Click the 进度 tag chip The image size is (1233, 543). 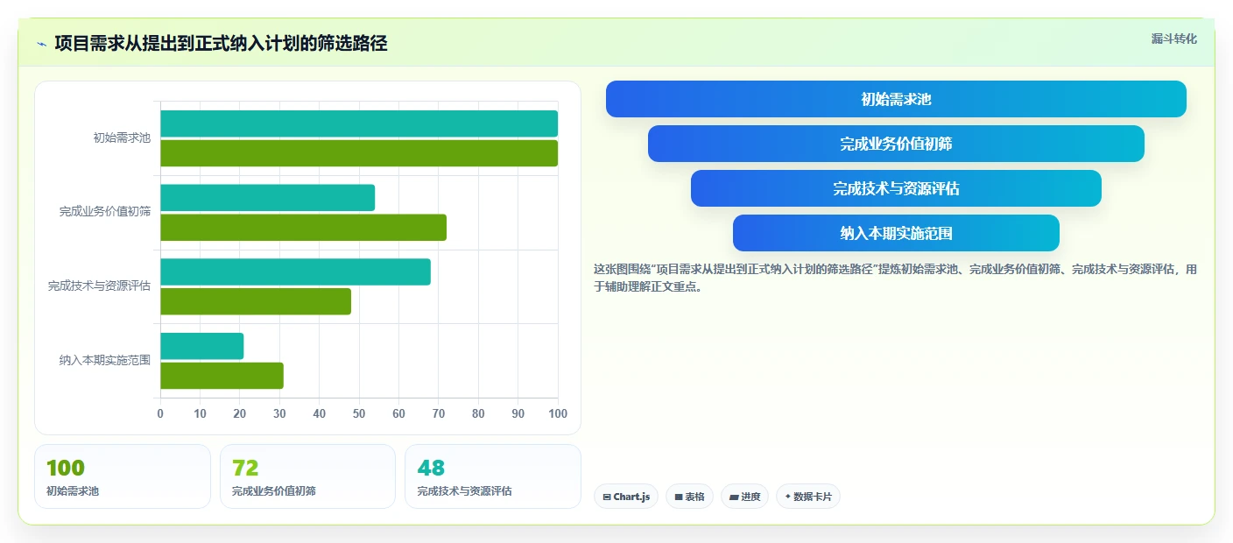pyautogui.click(x=744, y=497)
